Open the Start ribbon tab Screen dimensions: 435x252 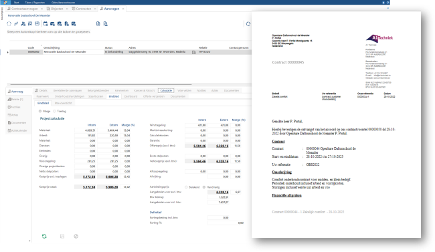click(16, 2)
